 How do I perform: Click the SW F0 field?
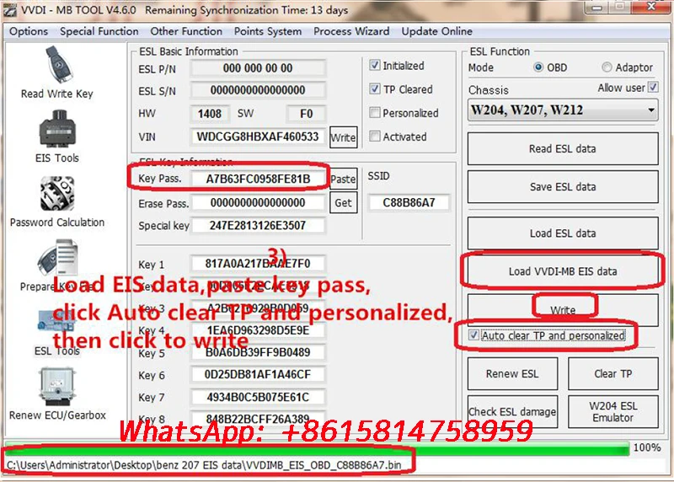(306, 114)
